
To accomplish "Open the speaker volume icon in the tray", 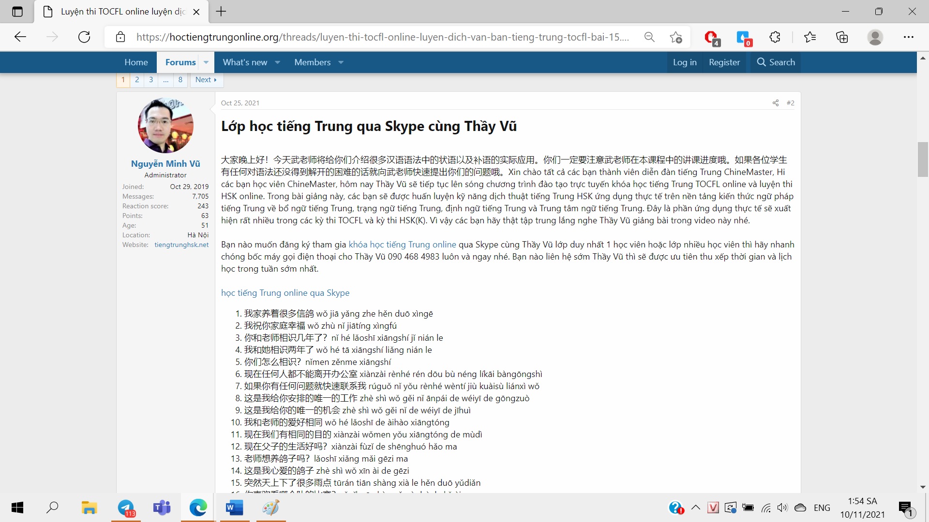I will pos(782,507).
